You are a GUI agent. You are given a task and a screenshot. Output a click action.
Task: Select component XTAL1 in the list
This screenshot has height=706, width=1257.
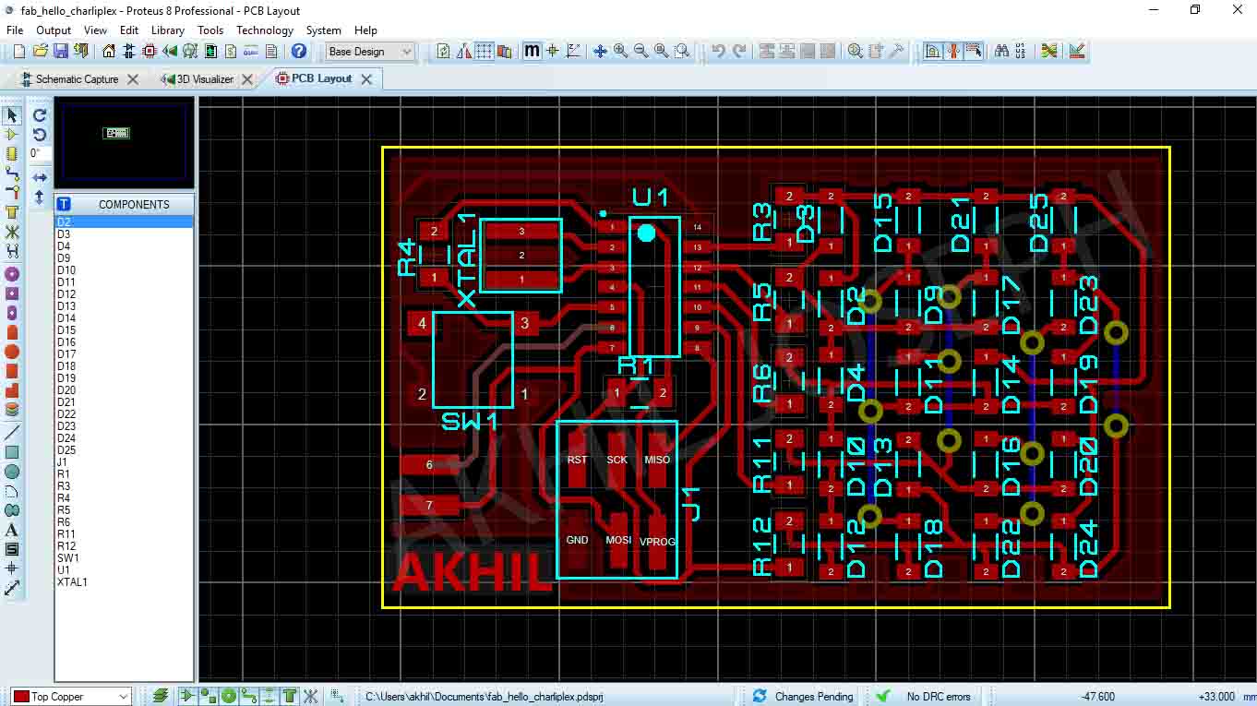coord(72,582)
